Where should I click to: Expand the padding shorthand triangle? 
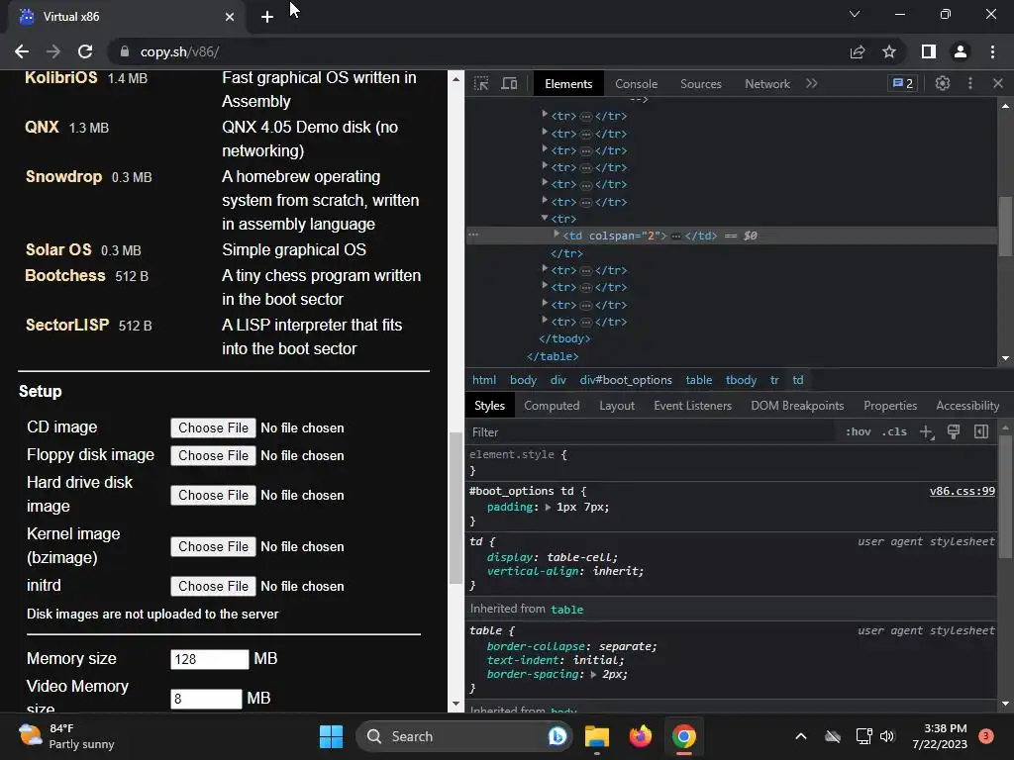click(x=548, y=508)
